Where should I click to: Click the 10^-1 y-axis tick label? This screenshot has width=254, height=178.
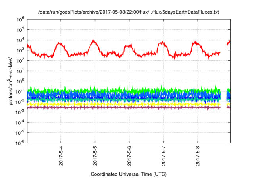coord(20,92)
